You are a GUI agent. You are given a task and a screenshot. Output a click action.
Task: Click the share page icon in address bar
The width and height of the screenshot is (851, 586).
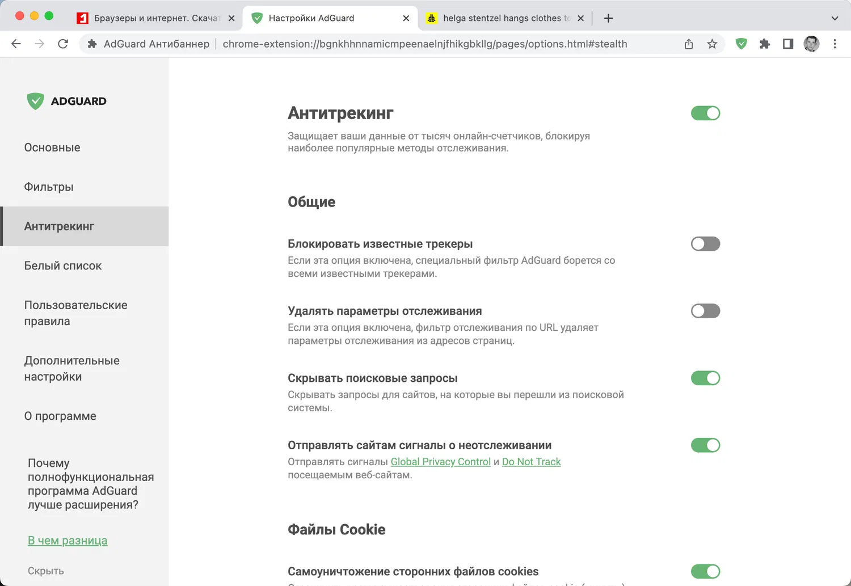point(689,44)
